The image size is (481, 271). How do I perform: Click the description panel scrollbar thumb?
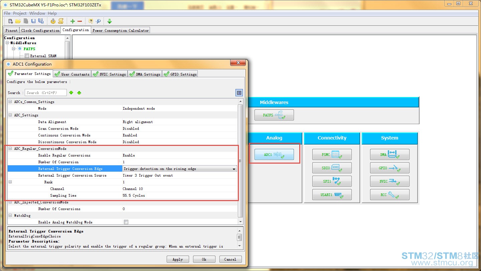[239, 237]
